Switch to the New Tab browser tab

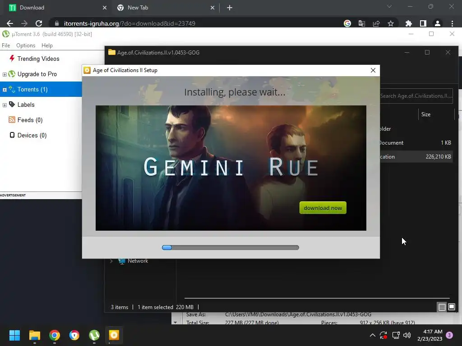click(165, 8)
